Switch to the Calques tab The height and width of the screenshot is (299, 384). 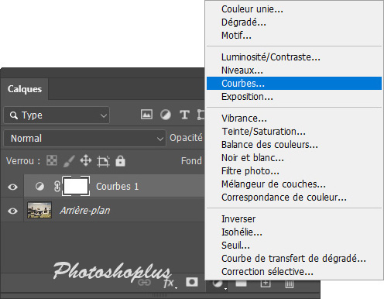click(25, 89)
